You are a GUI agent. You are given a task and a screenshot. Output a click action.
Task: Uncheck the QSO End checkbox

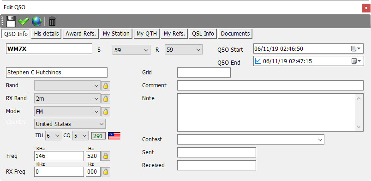(x=258, y=61)
